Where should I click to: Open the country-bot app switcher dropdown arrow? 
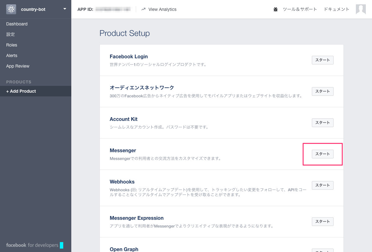pyautogui.click(x=65, y=9)
